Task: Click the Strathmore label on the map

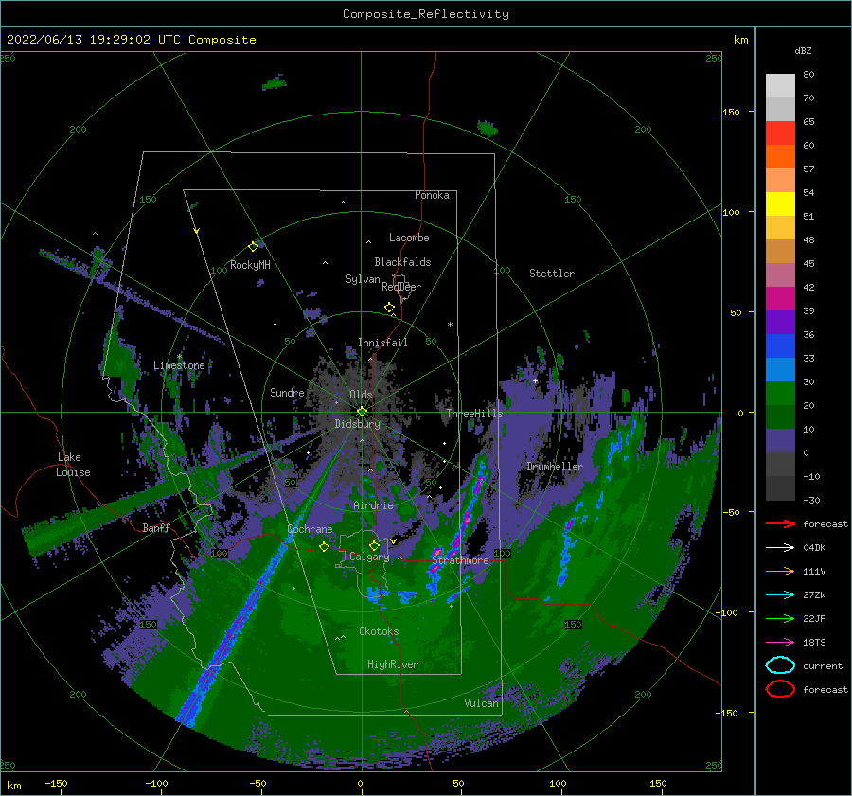Action: [460, 560]
